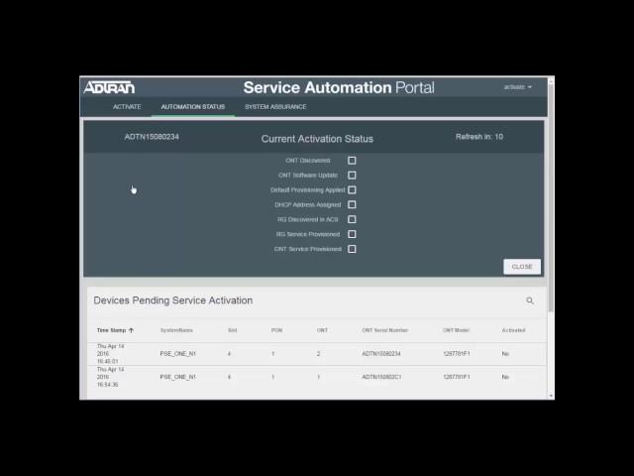Tick the Default Provisioning Applied checkbox
Viewport: 634px width, 476px height.
(x=352, y=189)
